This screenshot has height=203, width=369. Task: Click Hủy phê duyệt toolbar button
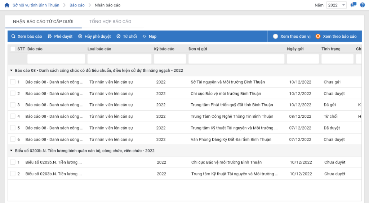[x=94, y=36]
